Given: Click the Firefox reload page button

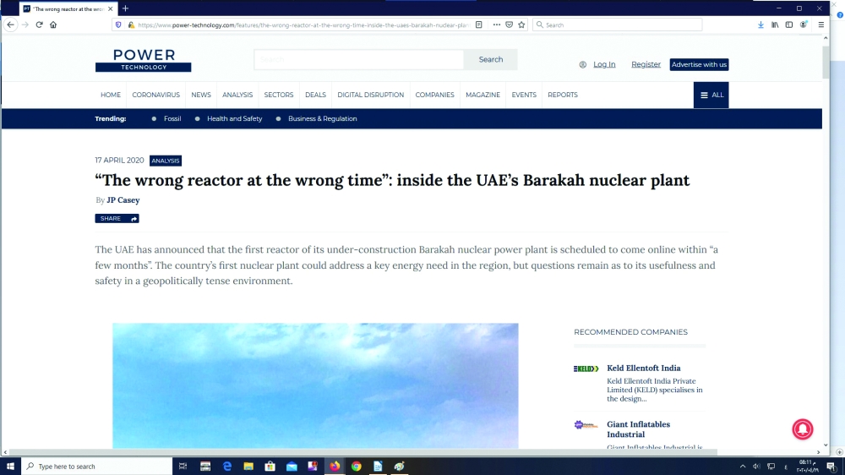Looking at the screenshot, I should click(39, 25).
